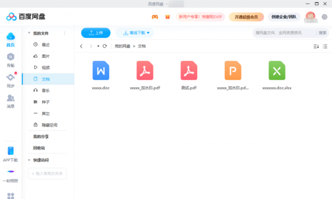Select the xxxxxxx.doc.xlsx Excel file
This screenshot has width=332, height=199.
(277, 70)
